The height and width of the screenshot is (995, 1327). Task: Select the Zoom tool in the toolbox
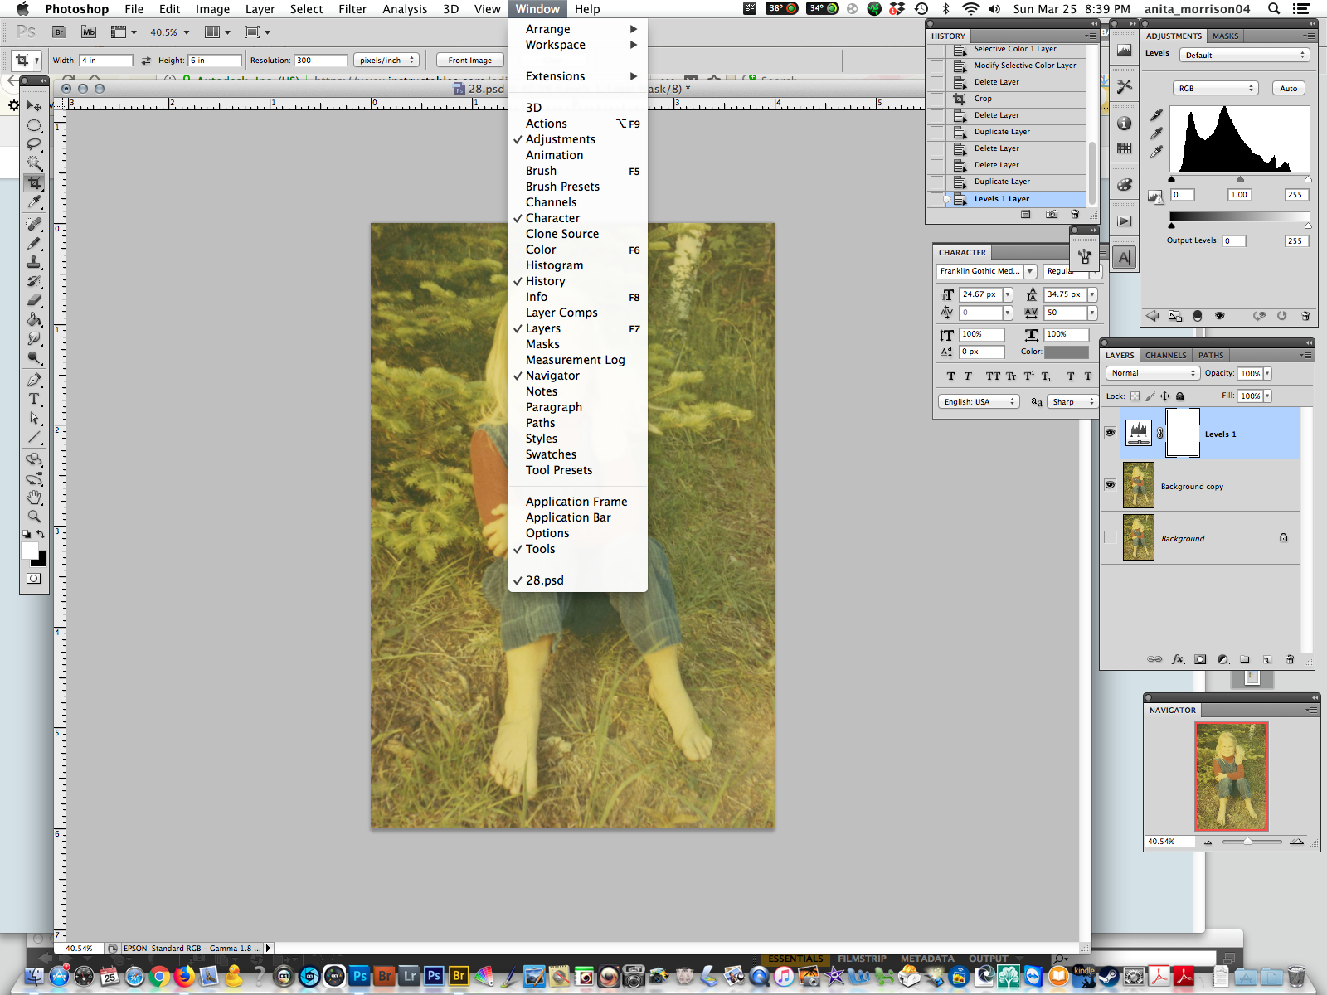[34, 517]
